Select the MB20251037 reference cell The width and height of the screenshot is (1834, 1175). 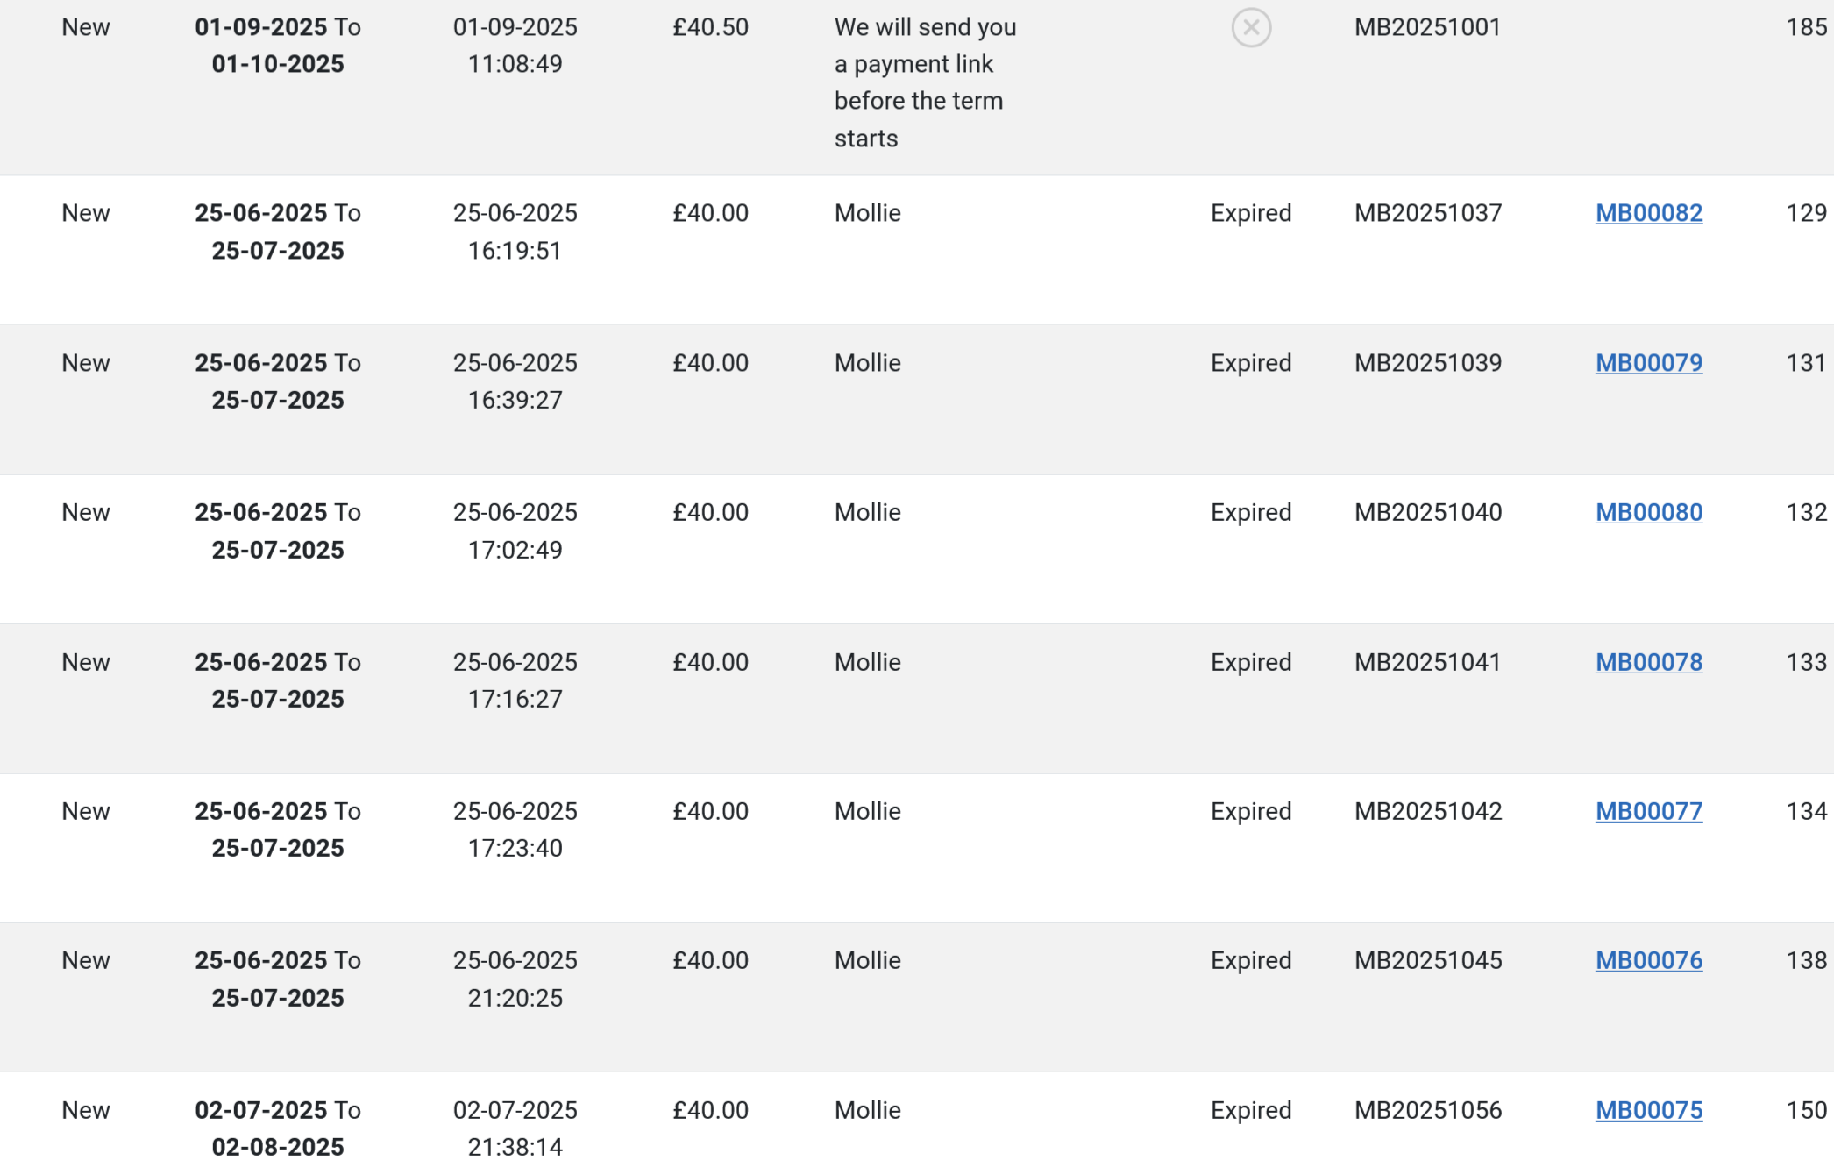point(1428,213)
